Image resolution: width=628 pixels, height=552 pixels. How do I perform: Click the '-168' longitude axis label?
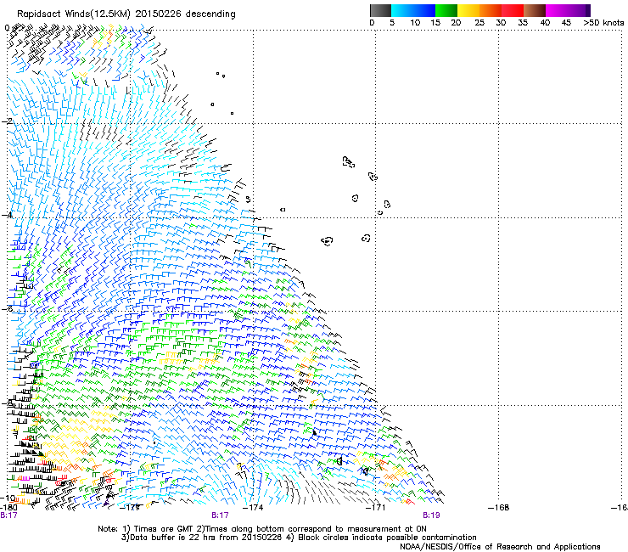pyautogui.click(x=499, y=508)
